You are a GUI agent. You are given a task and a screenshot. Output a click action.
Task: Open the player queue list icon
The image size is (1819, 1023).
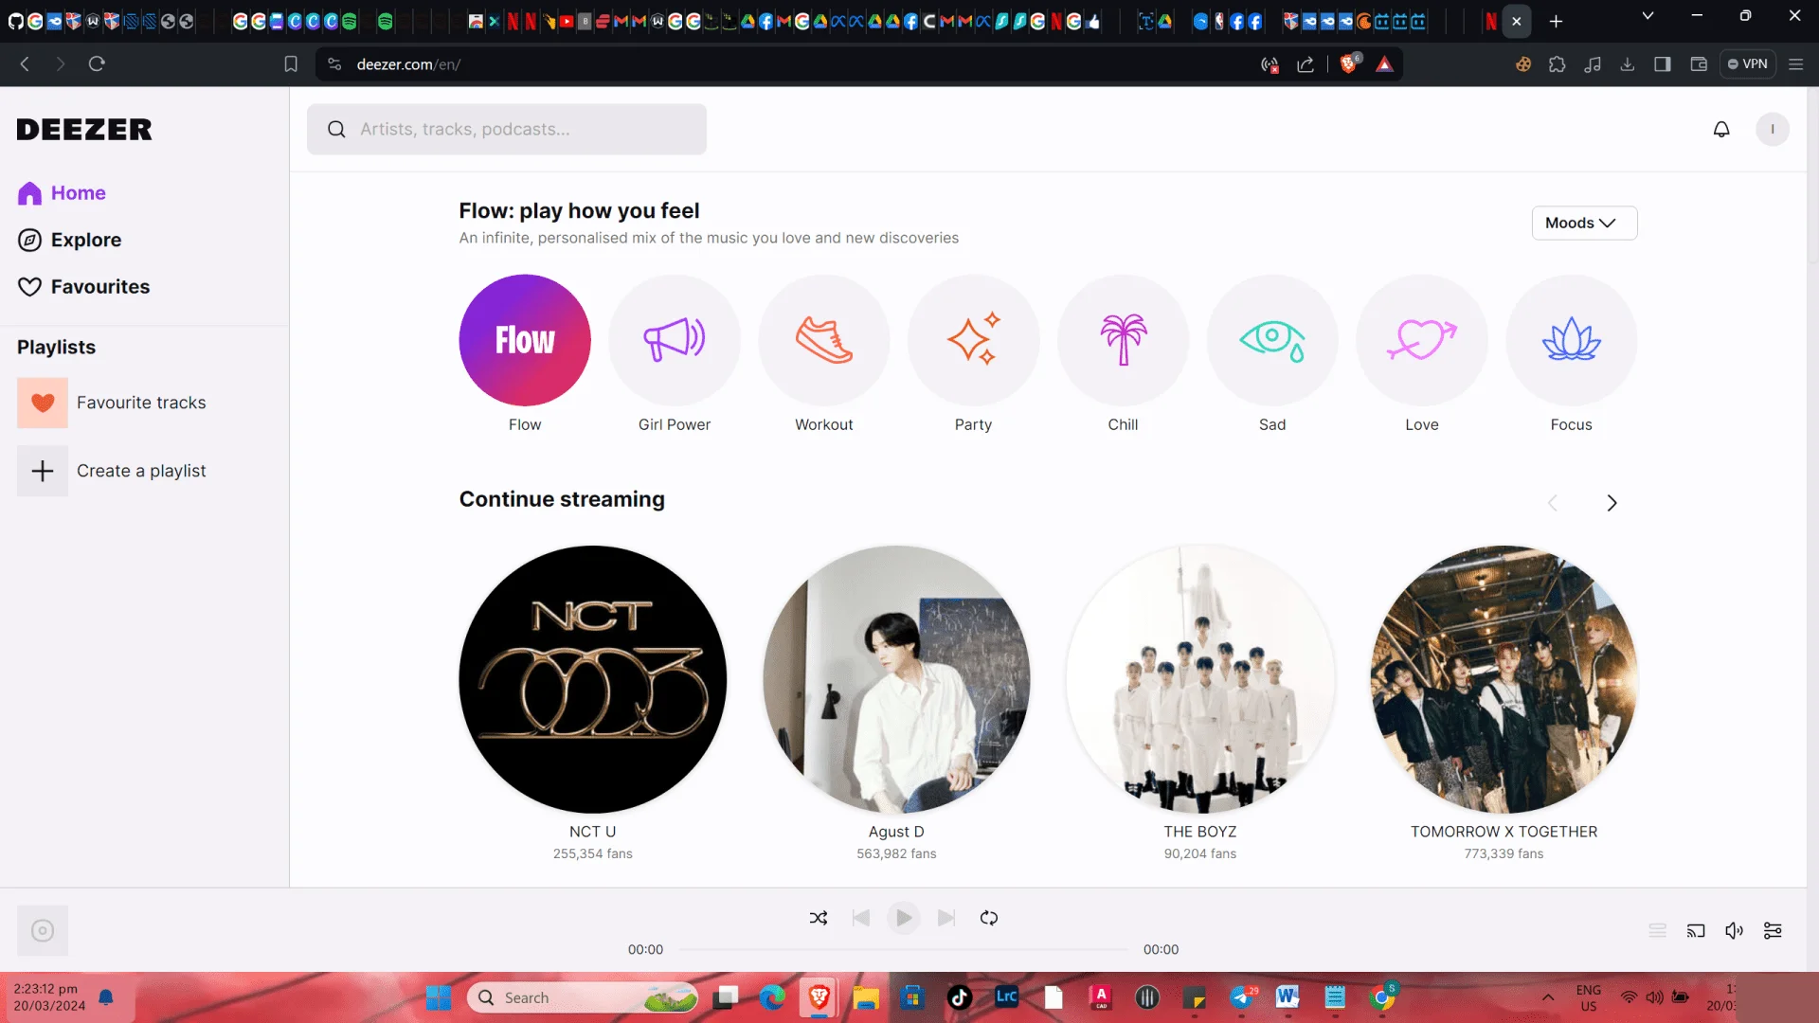[1657, 931]
